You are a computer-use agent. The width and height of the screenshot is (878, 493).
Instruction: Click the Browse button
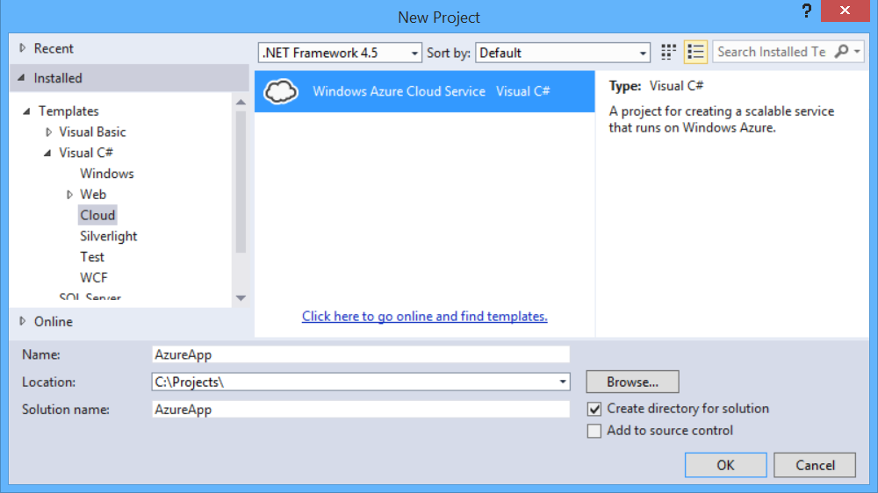coord(632,382)
